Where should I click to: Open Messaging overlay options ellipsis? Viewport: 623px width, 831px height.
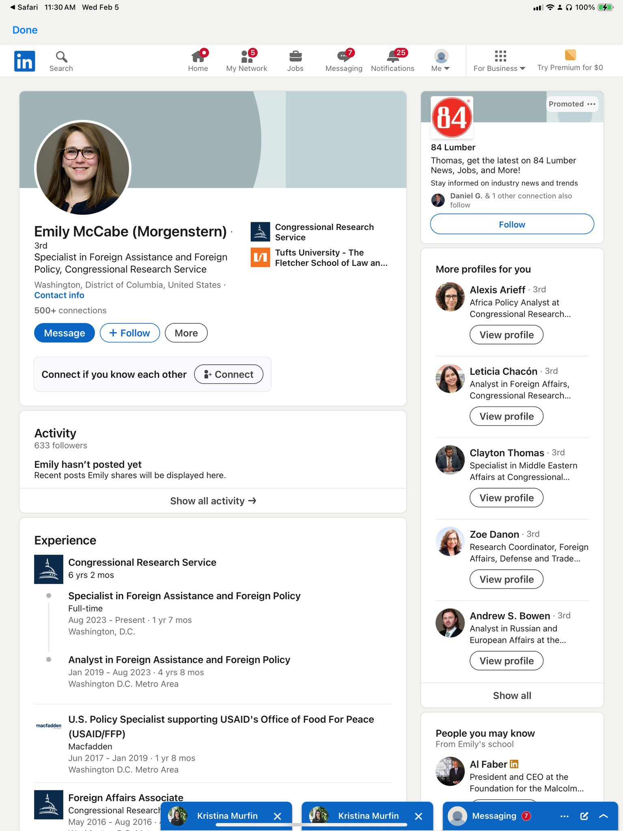[565, 816]
